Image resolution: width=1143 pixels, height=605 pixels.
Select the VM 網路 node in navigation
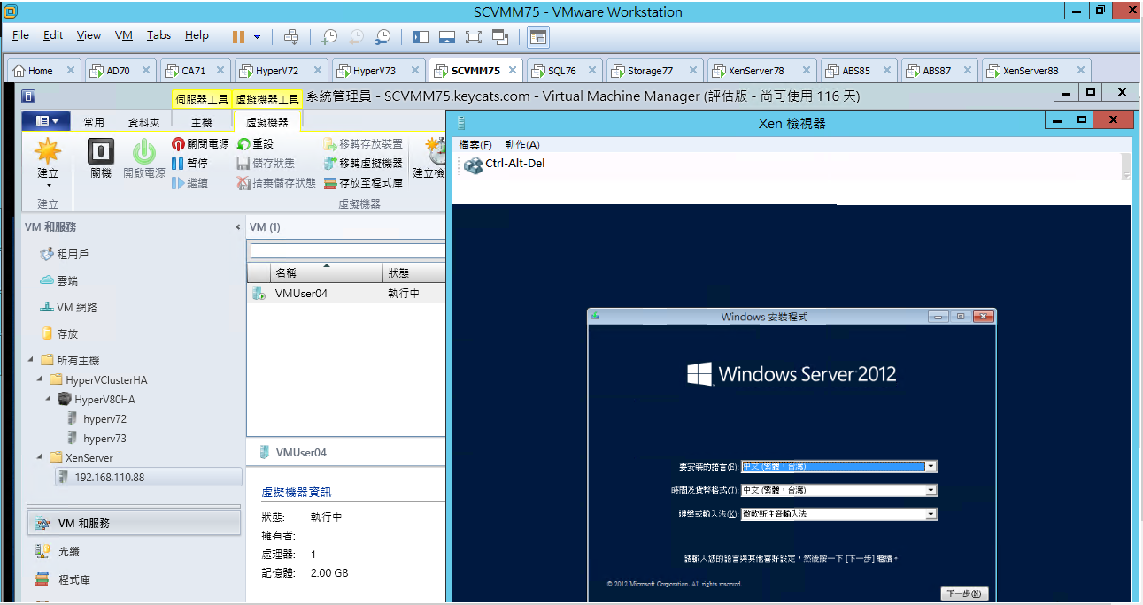point(69,307)
